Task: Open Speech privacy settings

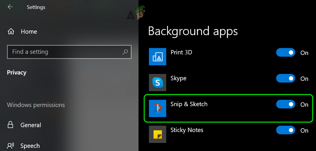Action: click(x=30, y=146)
